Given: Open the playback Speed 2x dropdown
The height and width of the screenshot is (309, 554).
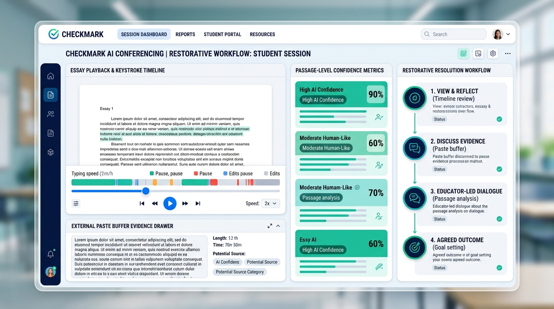Looking at the screenshot, I should tap(271, 204).
